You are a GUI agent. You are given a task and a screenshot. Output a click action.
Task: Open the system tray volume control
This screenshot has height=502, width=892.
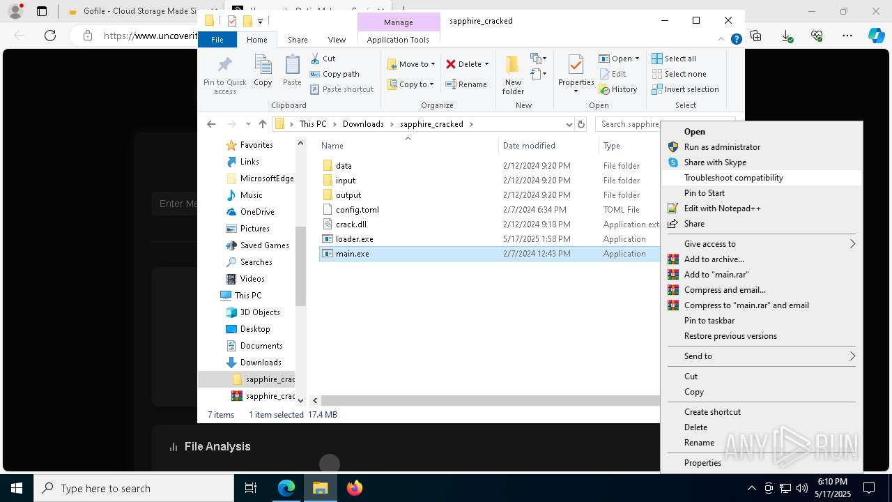(x=801, y=488)
